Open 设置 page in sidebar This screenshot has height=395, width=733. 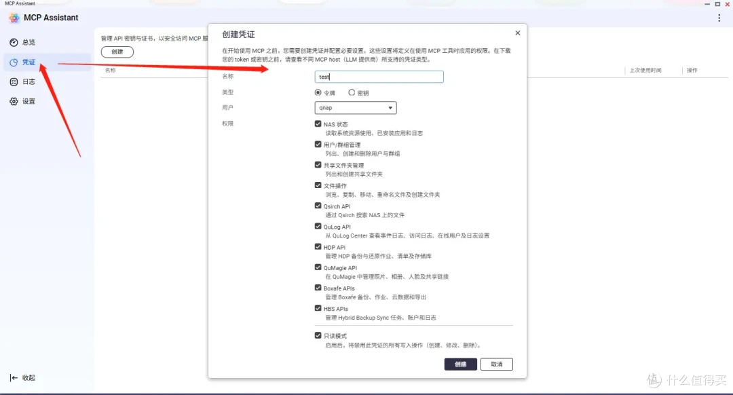[x=29, y=101]
